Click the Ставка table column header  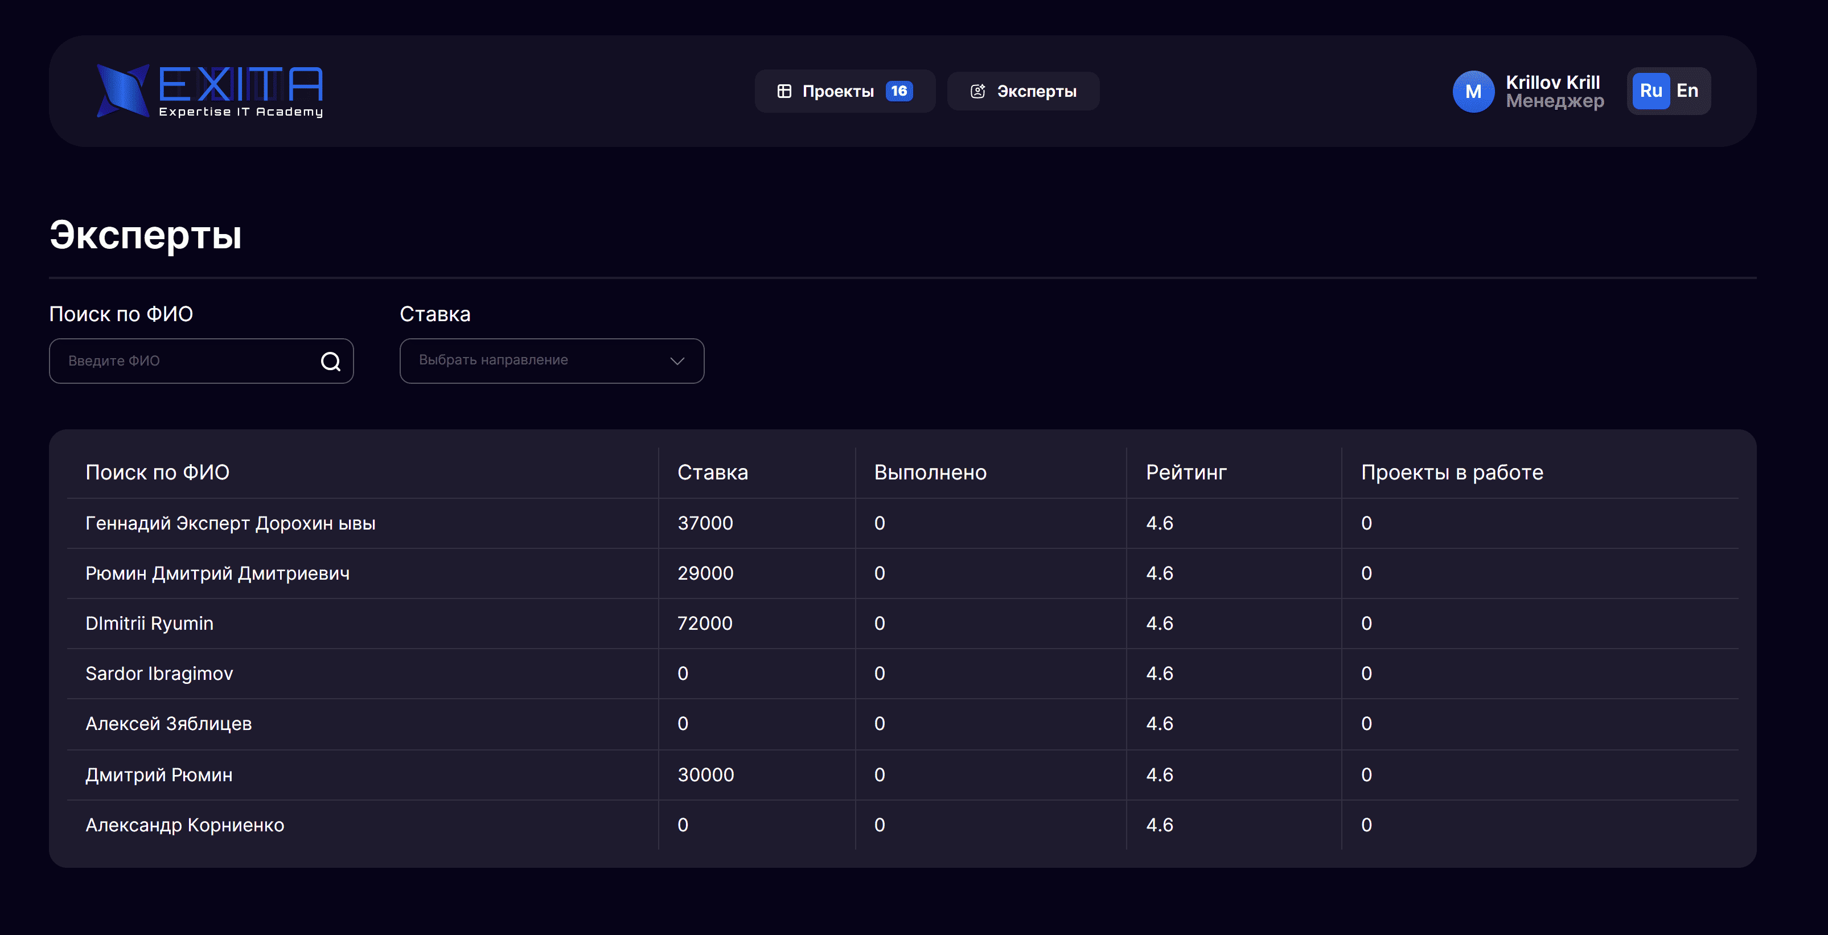click(712, 472)
